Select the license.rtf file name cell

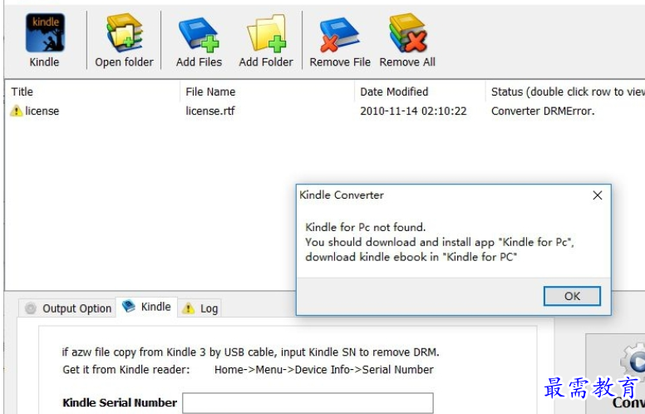[x=210, y=111]
